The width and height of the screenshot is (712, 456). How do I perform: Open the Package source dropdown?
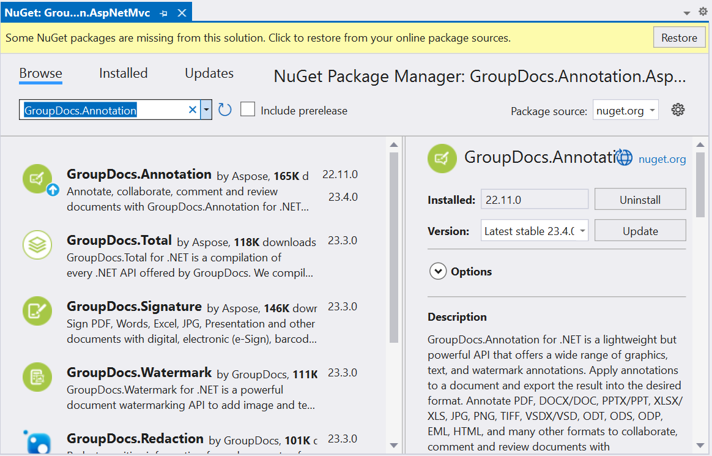pos(625,110)
